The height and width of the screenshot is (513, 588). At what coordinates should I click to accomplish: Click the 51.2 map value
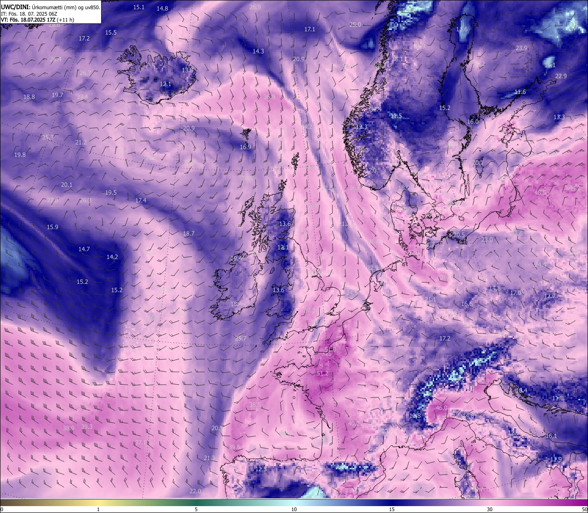click(323, 373)
